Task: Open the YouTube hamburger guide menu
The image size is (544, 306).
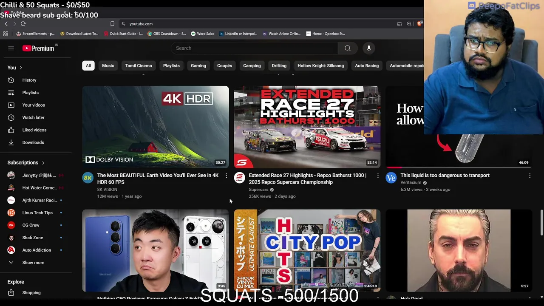Action: coord(11,48)
